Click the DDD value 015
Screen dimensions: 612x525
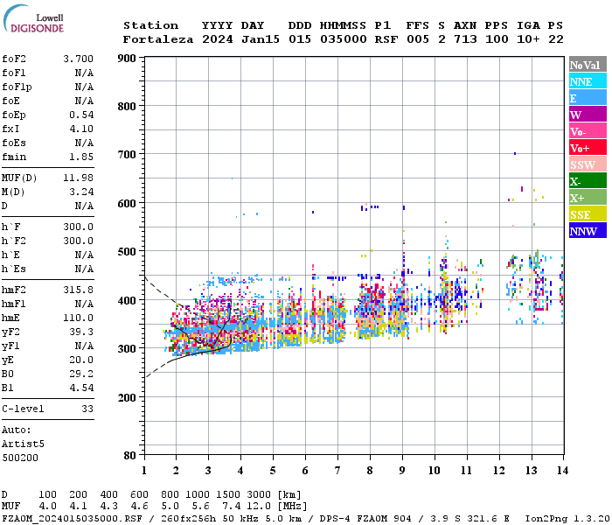300,39
